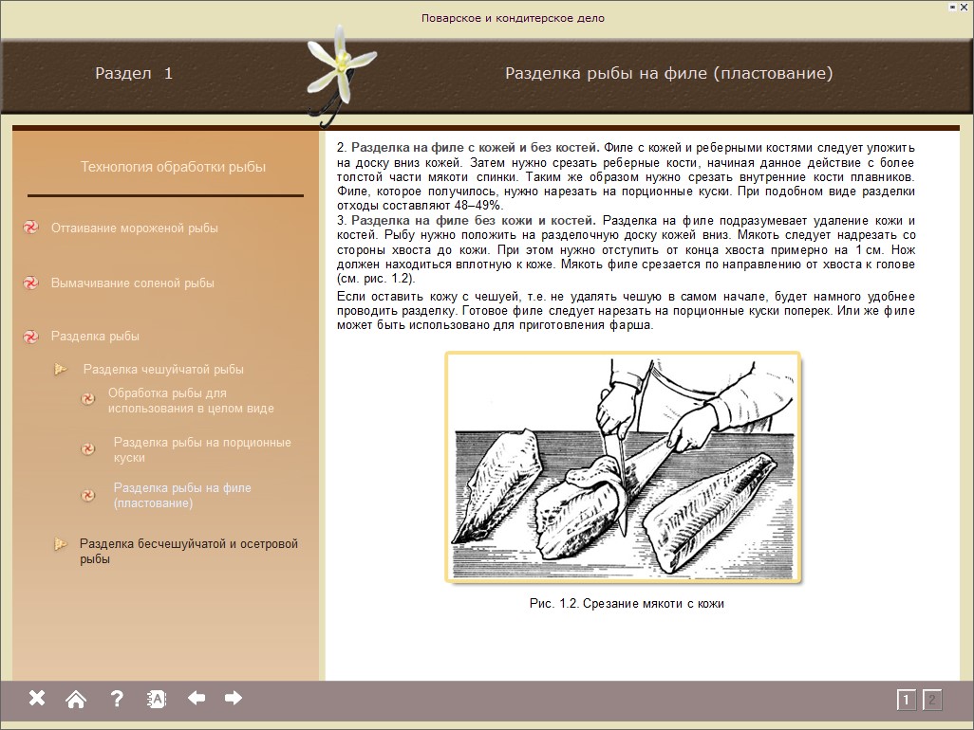Open the glossary notebook icon
This screenshot has height=730, width=974.
click(157, 699)
